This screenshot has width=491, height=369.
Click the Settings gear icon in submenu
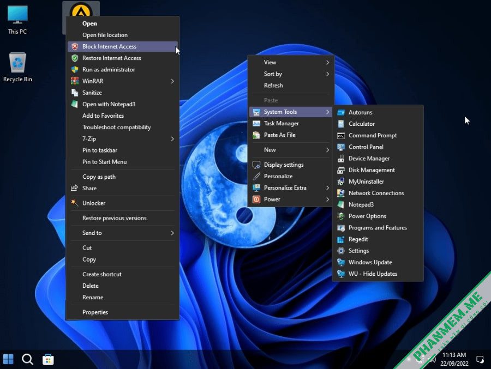coord(341,251)
